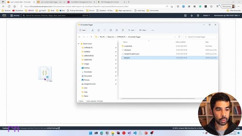Click This PC in the breadcrumb path
The image size is (242, 136).
pos(102,37)
